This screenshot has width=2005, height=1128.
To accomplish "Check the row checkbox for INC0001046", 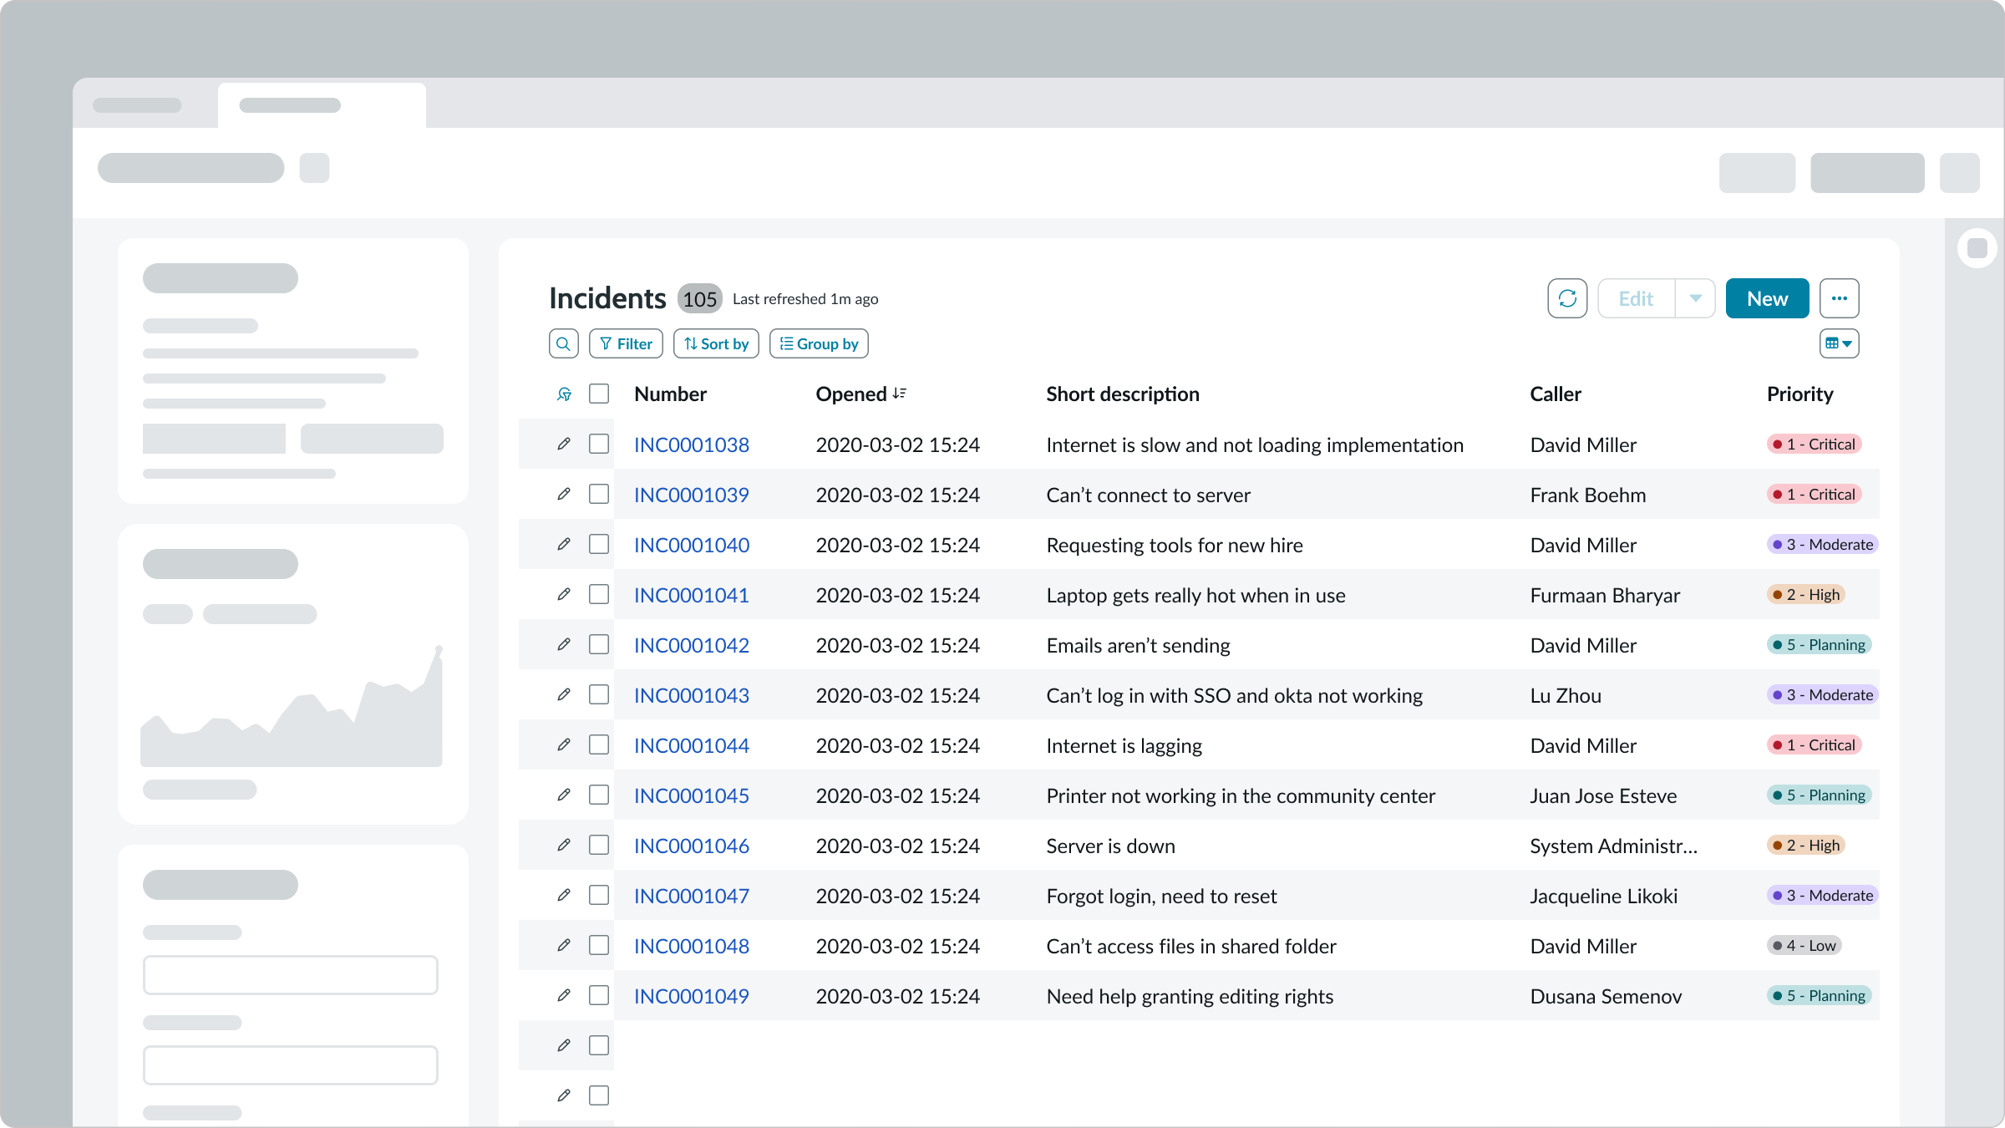I will (x=599, y=845).
